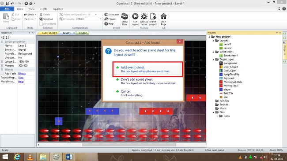Click the horizontal scrollbar under layout

[129, 145]
